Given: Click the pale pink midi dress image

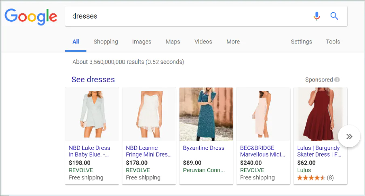Looking at the screenshot, I should [263, 114].
